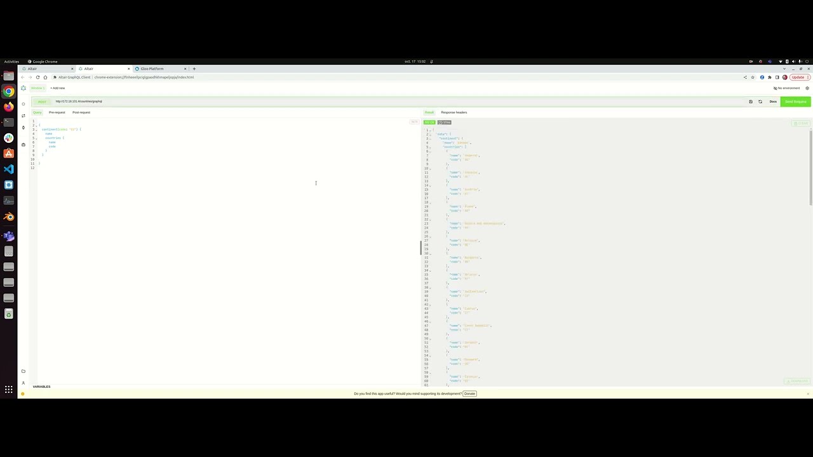Open Slack from the dock
The height and width of the screenshot is (457, 813).
coord(8,138)
